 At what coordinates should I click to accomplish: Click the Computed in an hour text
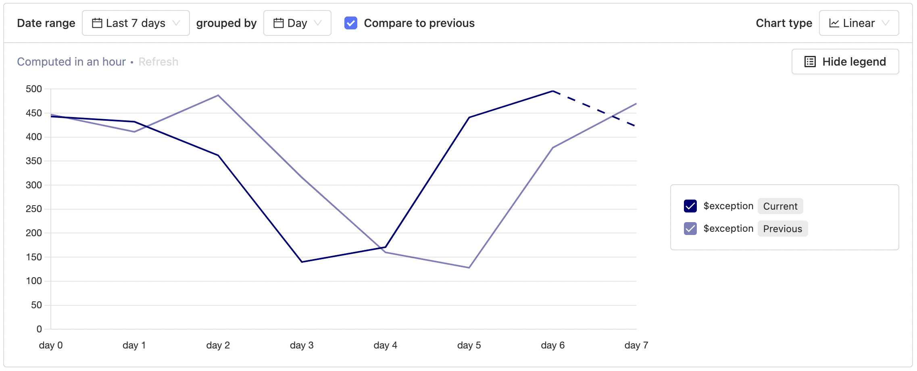coord(71,62)
